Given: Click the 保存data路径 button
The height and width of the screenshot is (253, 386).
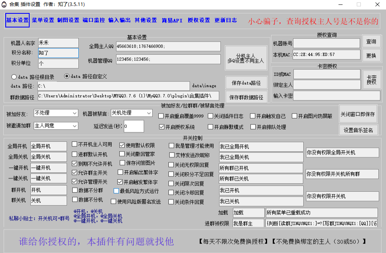Looking at the screenshot, I should click(x=246, y=83).
